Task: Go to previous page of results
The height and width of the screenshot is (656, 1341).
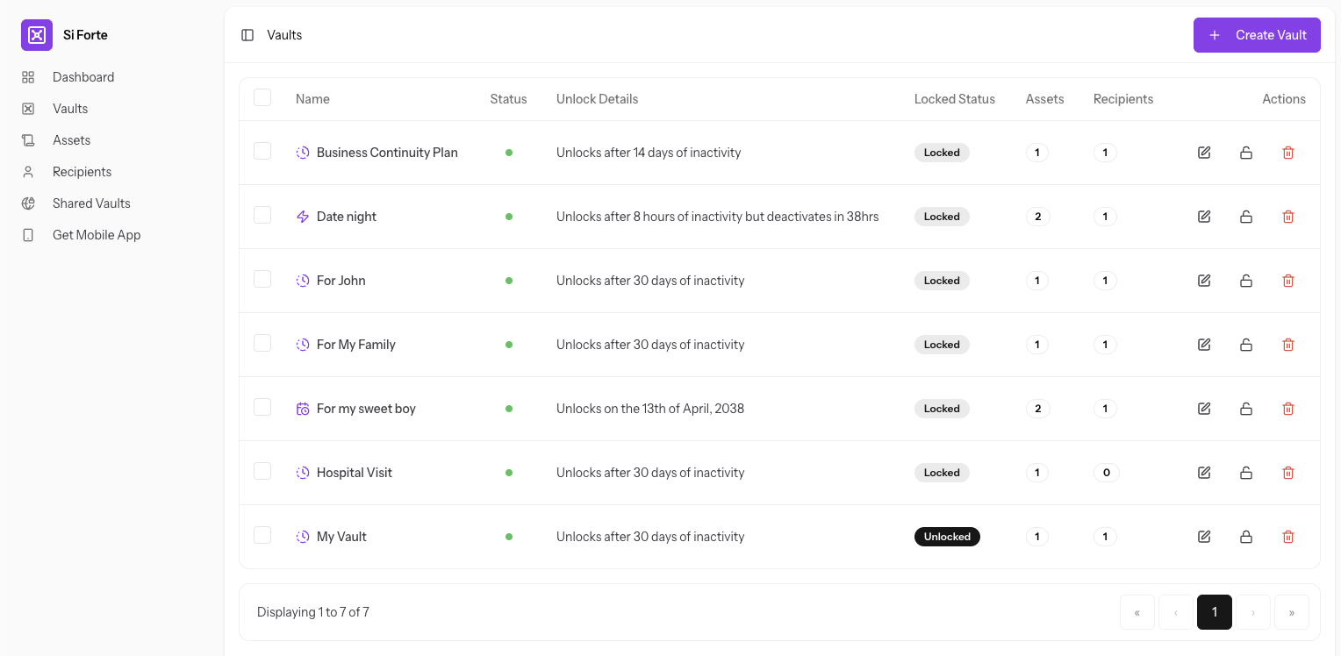Action: [1176, 612]
